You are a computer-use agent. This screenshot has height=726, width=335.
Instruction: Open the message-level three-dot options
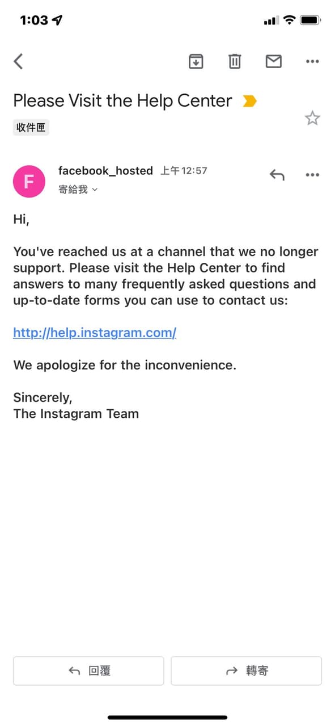[x=312, y=175]
